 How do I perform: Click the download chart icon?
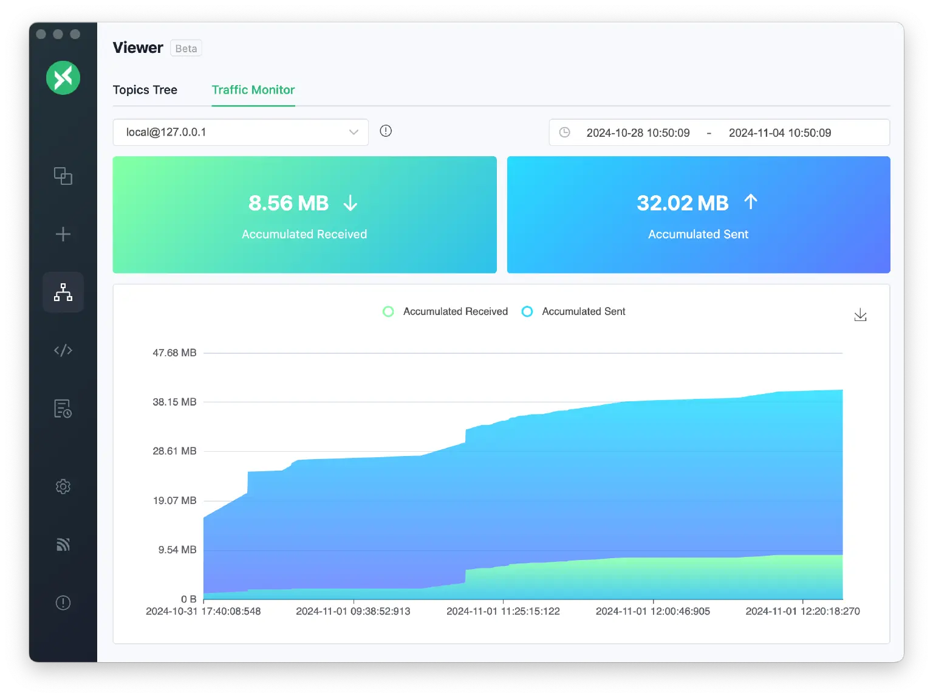(x=860, y=314)
